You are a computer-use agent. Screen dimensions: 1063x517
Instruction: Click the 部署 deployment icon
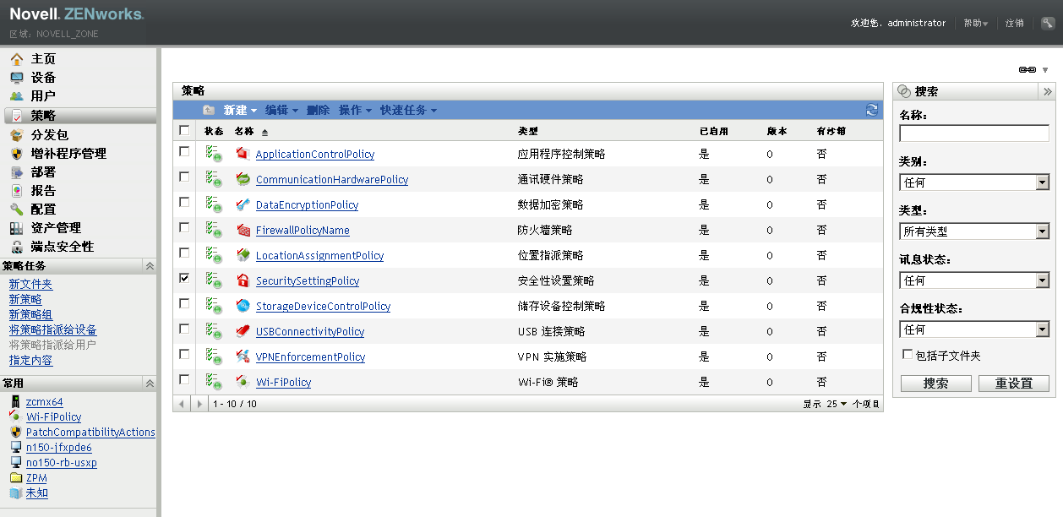pos(17,172)
